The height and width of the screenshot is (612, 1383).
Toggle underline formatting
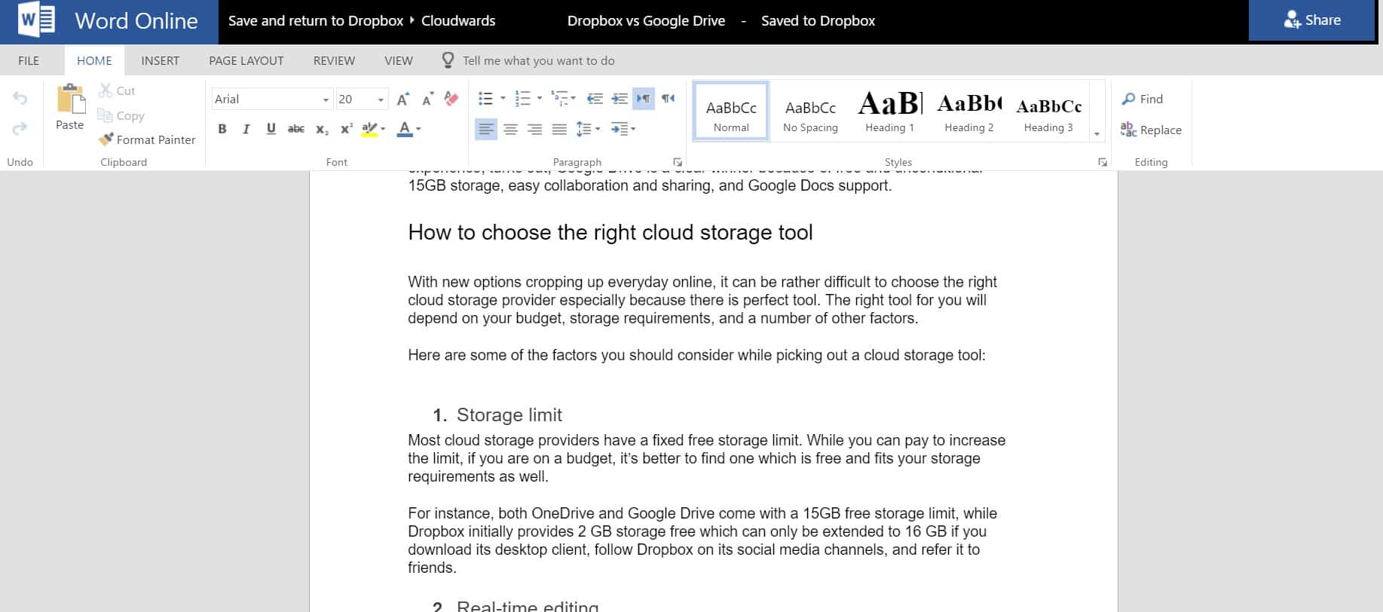(x=271, y=129)
